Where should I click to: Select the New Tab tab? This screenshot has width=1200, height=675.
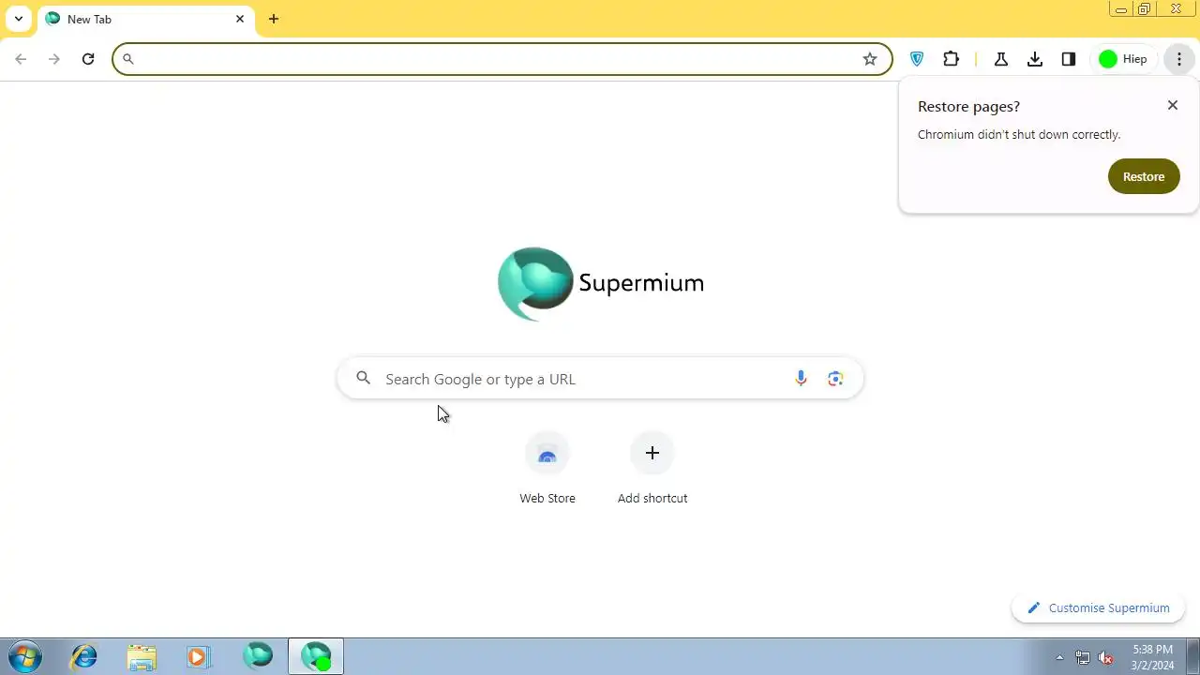pyautogui.click(x=145, y=20)
